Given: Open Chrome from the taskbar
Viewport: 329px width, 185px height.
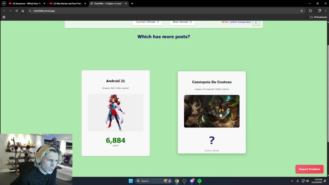Looking at the screenshot, I should tap(177, 181).
